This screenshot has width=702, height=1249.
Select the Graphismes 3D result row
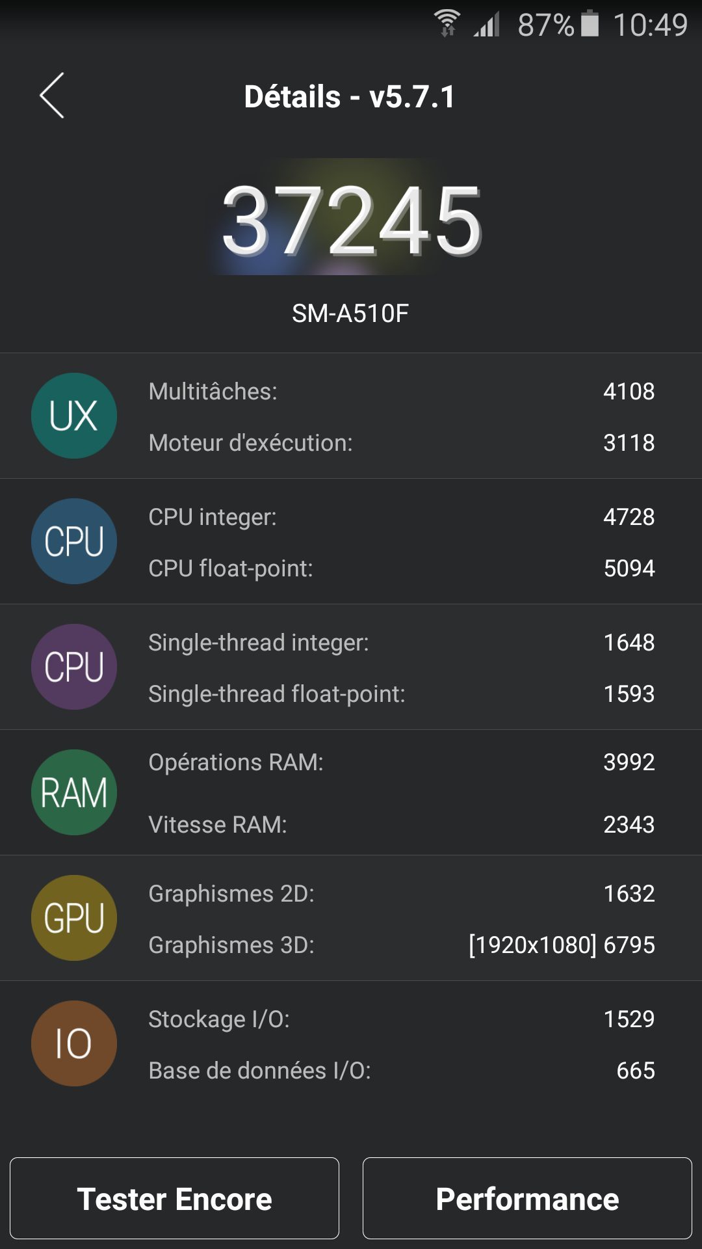[x=401, y=945]
